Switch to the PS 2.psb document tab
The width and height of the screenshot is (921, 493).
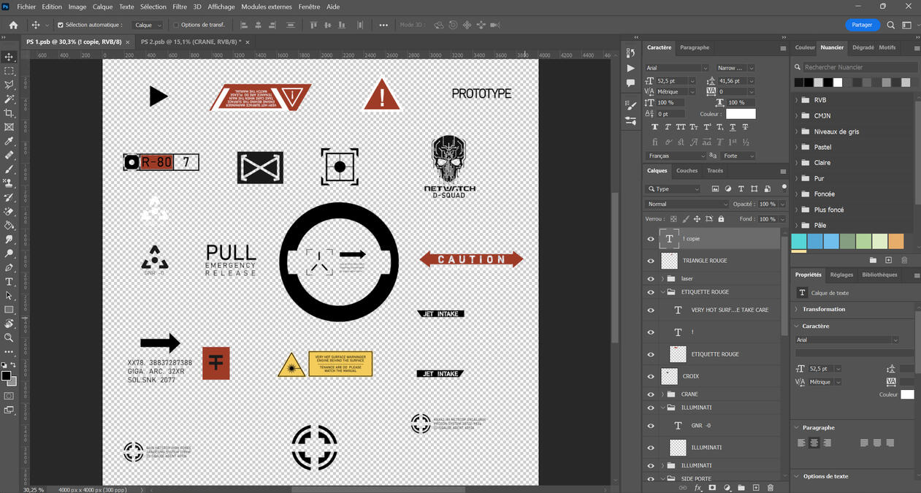(189, 42)
